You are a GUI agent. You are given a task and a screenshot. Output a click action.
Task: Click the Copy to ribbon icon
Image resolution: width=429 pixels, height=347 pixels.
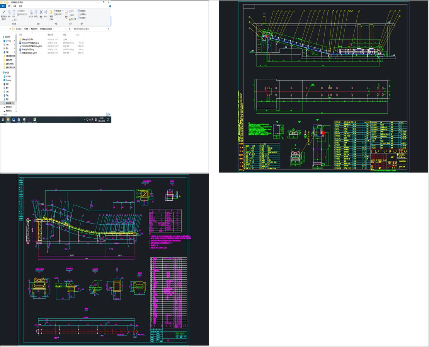36,12
